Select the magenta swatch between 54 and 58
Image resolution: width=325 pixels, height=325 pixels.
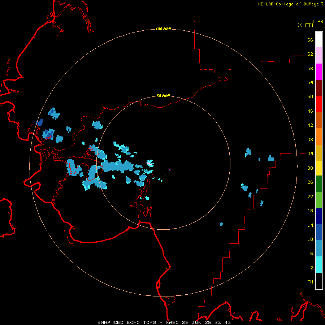click(319, 72)
